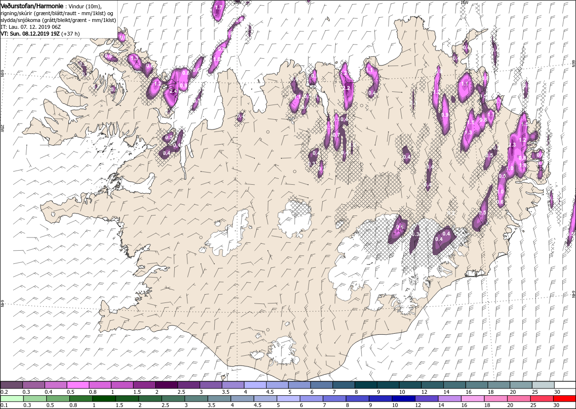This screenshot has width=576, height=409.
Task: Click the 'VT: Sun. 08.12.2019 19Z' valid time text
Action: 30,33
